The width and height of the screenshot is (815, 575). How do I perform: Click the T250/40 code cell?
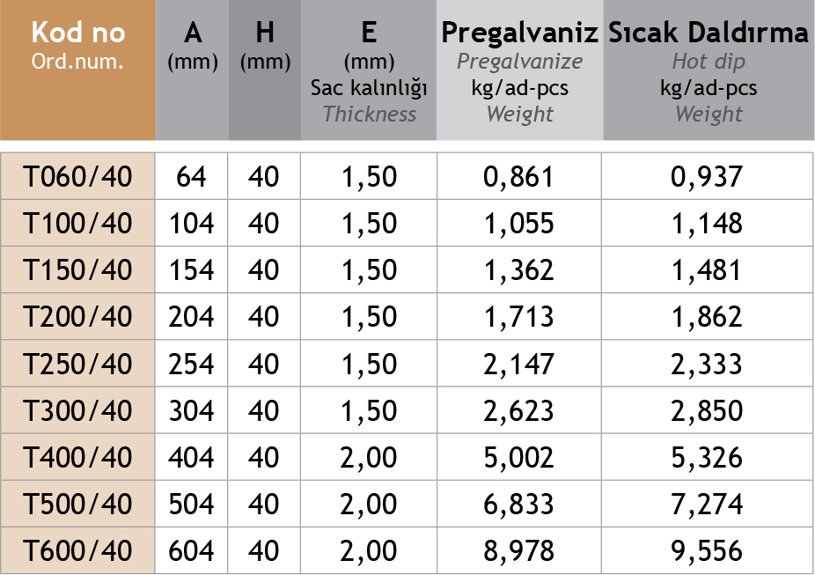[x=77, y=364]
